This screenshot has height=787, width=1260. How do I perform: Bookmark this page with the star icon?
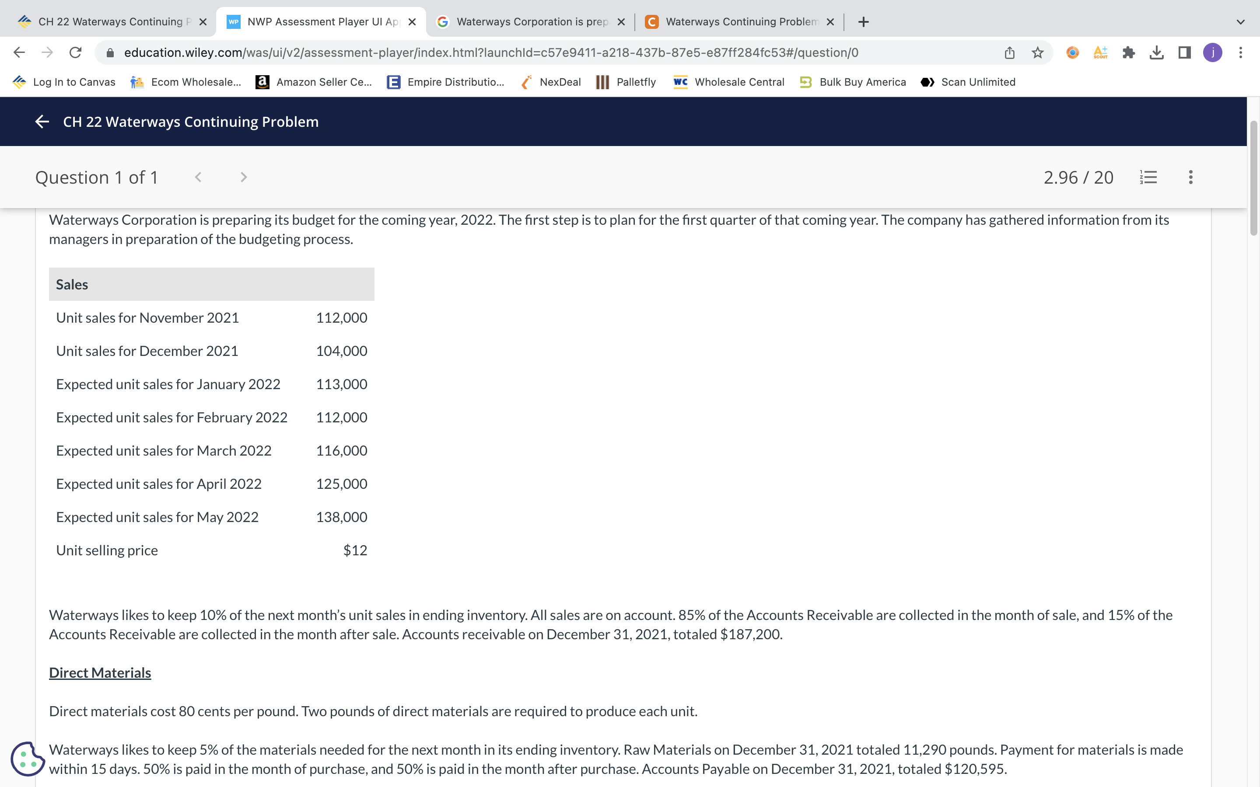pyautogui.click(x=1037, y=52)
